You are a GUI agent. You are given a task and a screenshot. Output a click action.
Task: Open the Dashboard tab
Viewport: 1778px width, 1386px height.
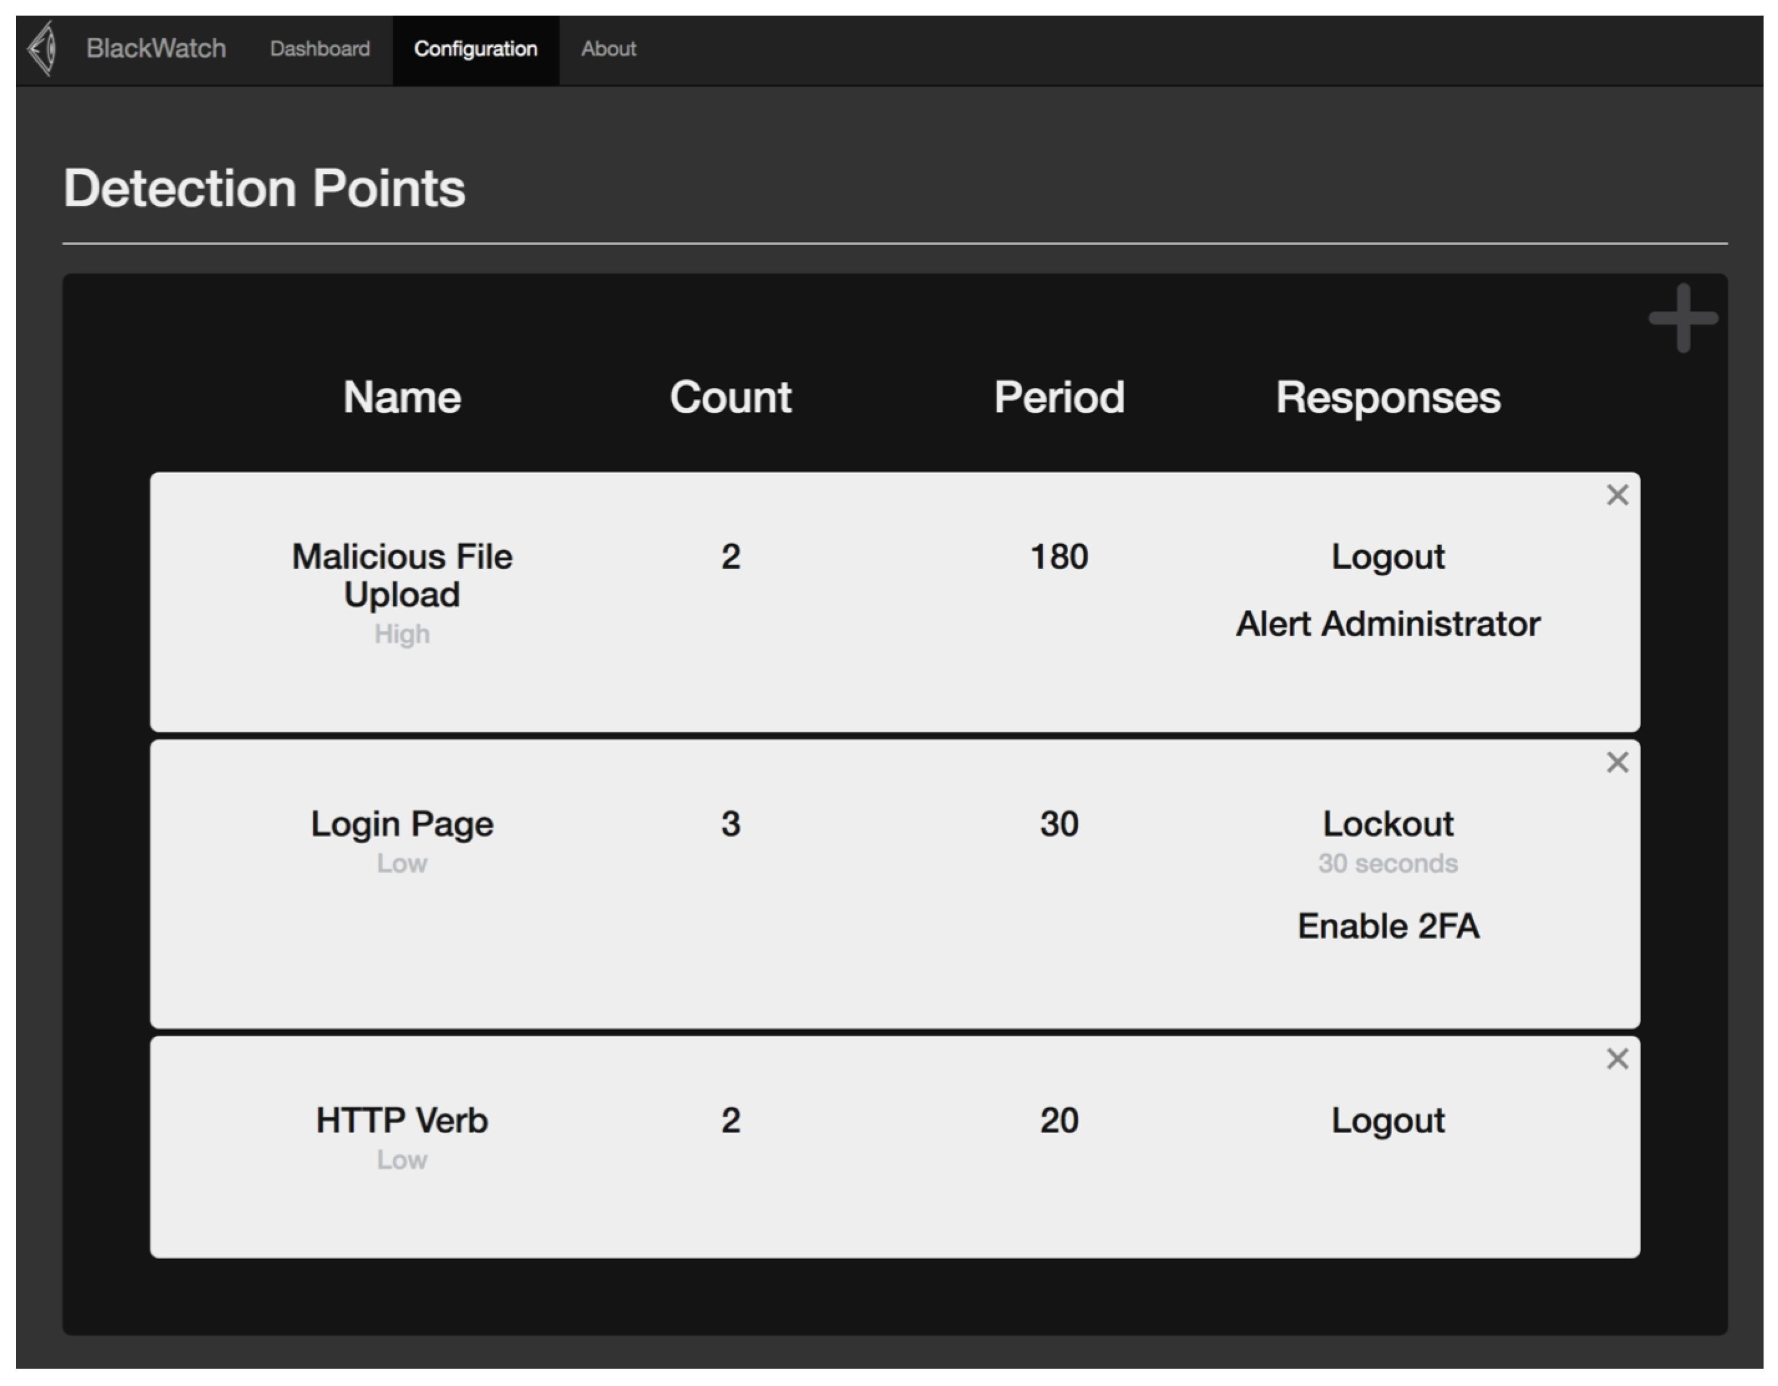tap(320, 49)
